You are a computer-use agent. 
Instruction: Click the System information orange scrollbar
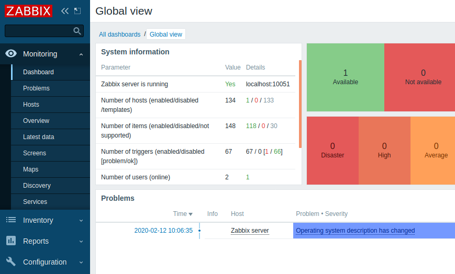(300, 104)
